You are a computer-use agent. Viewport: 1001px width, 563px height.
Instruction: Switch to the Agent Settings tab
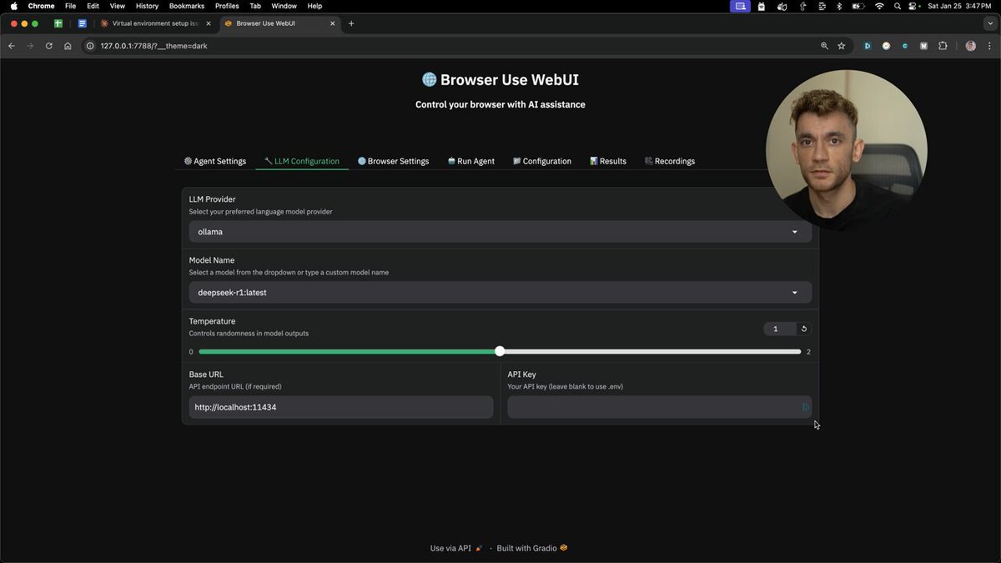coord(215,161)
